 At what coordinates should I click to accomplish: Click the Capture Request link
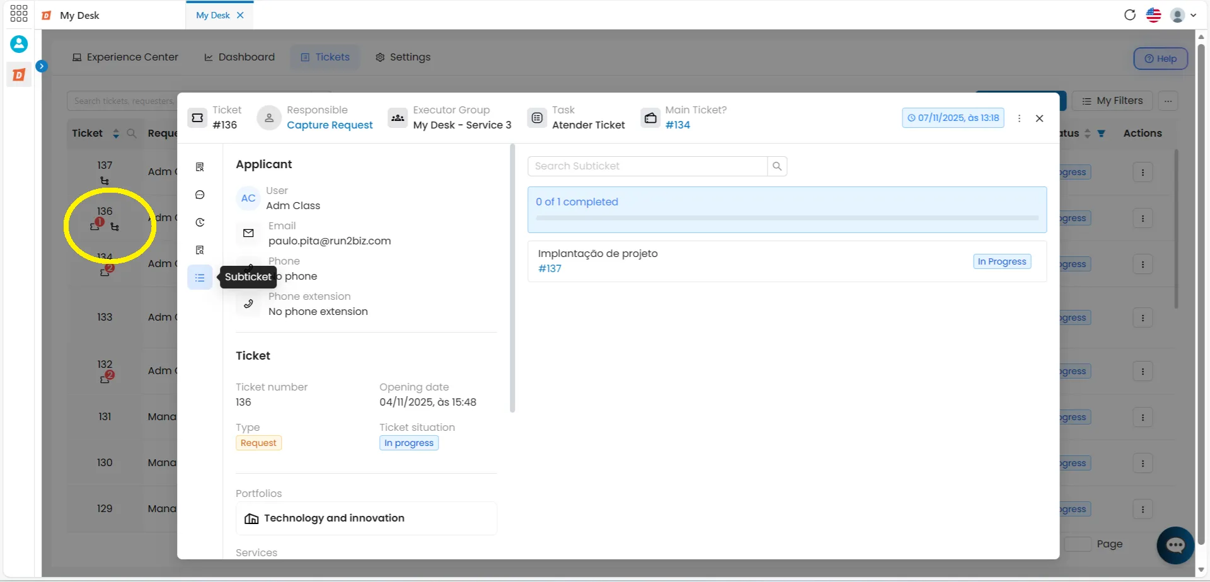[x=330, y=125]
